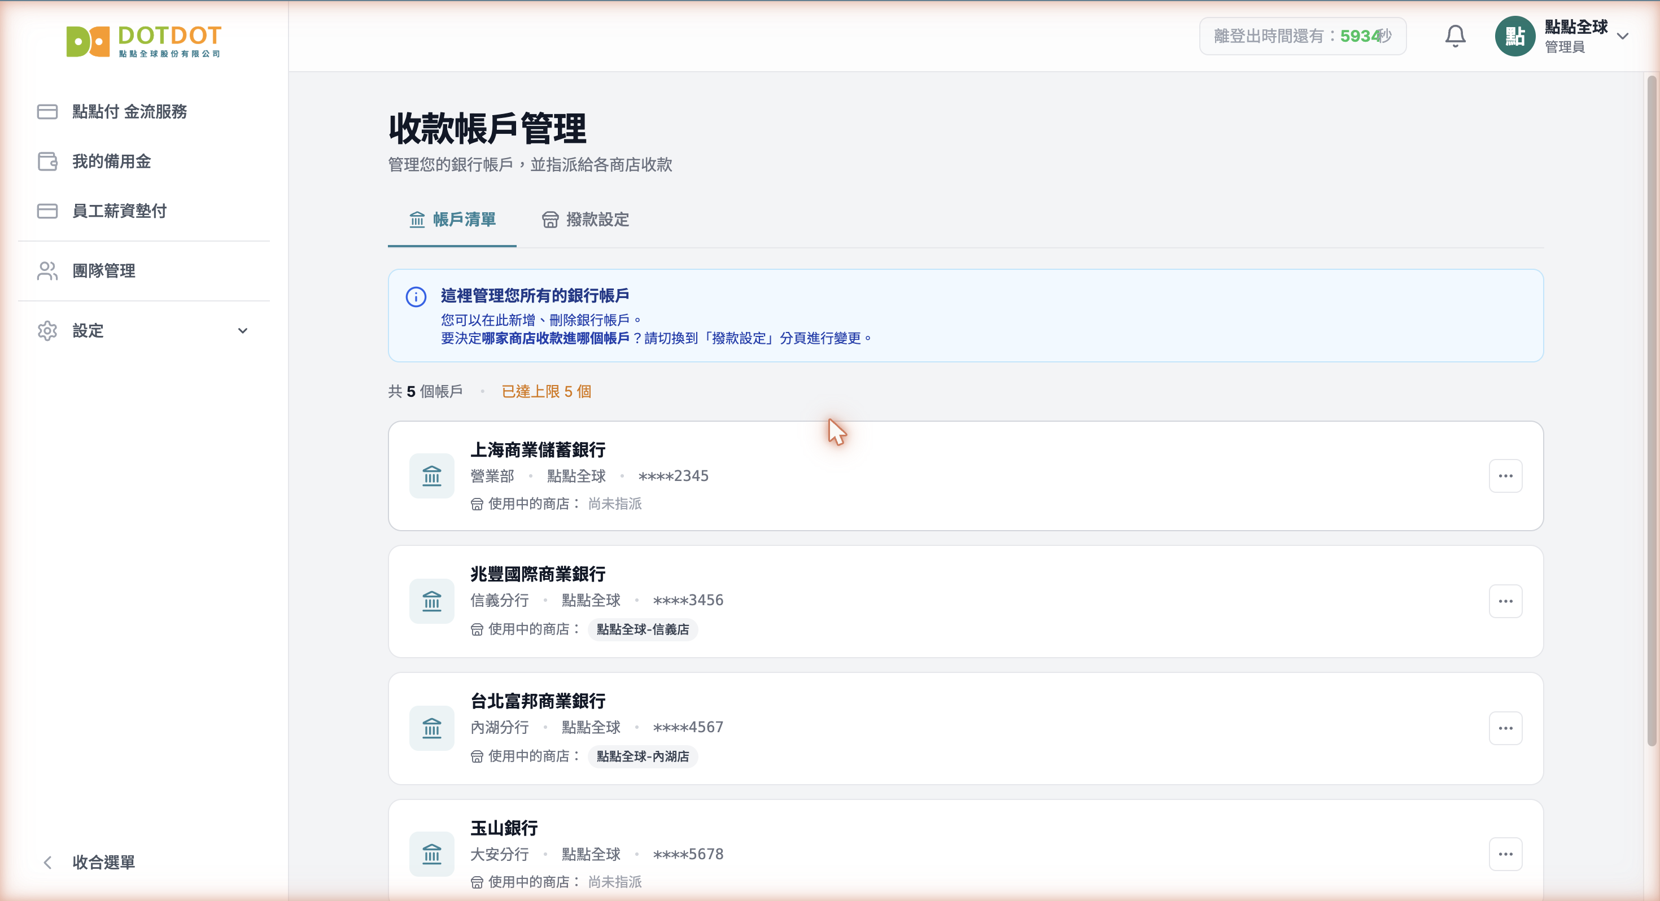
Task: Open 員工薪資墊付 in sidebar
Action: coord(145,211)
